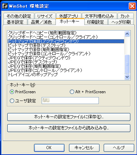The image size is (137, 155).
Task: Choose JPEGで保存(矩形範囲指定) in list
Action: click(x=66, y=66)
